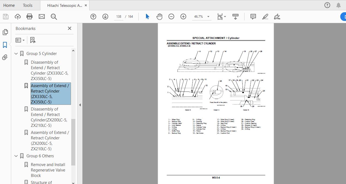
Task: Click the Bookmarks panel title
Action: [x=26, y=29]
